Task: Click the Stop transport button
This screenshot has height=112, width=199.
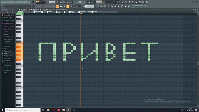Action: [44, 2]
